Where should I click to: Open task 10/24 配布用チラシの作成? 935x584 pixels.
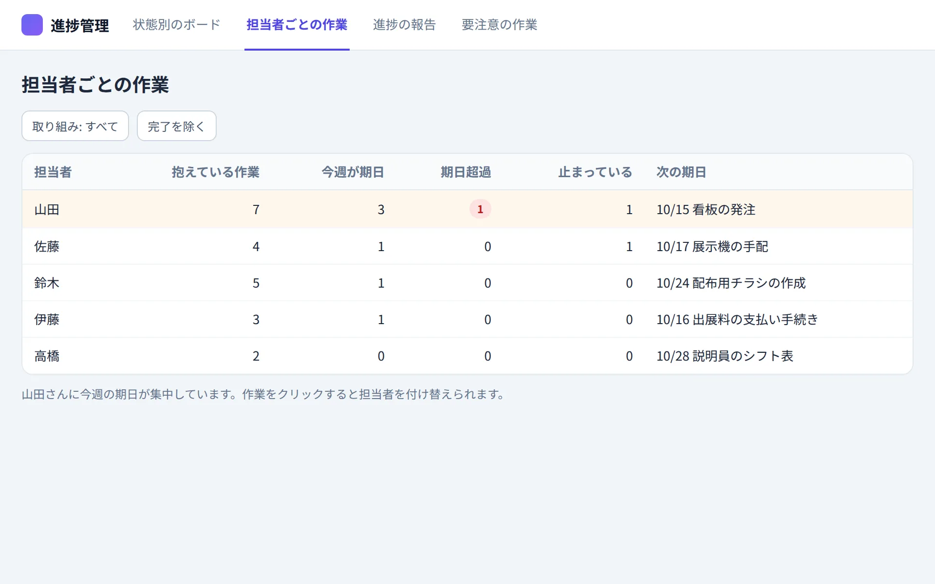[731, 283]
